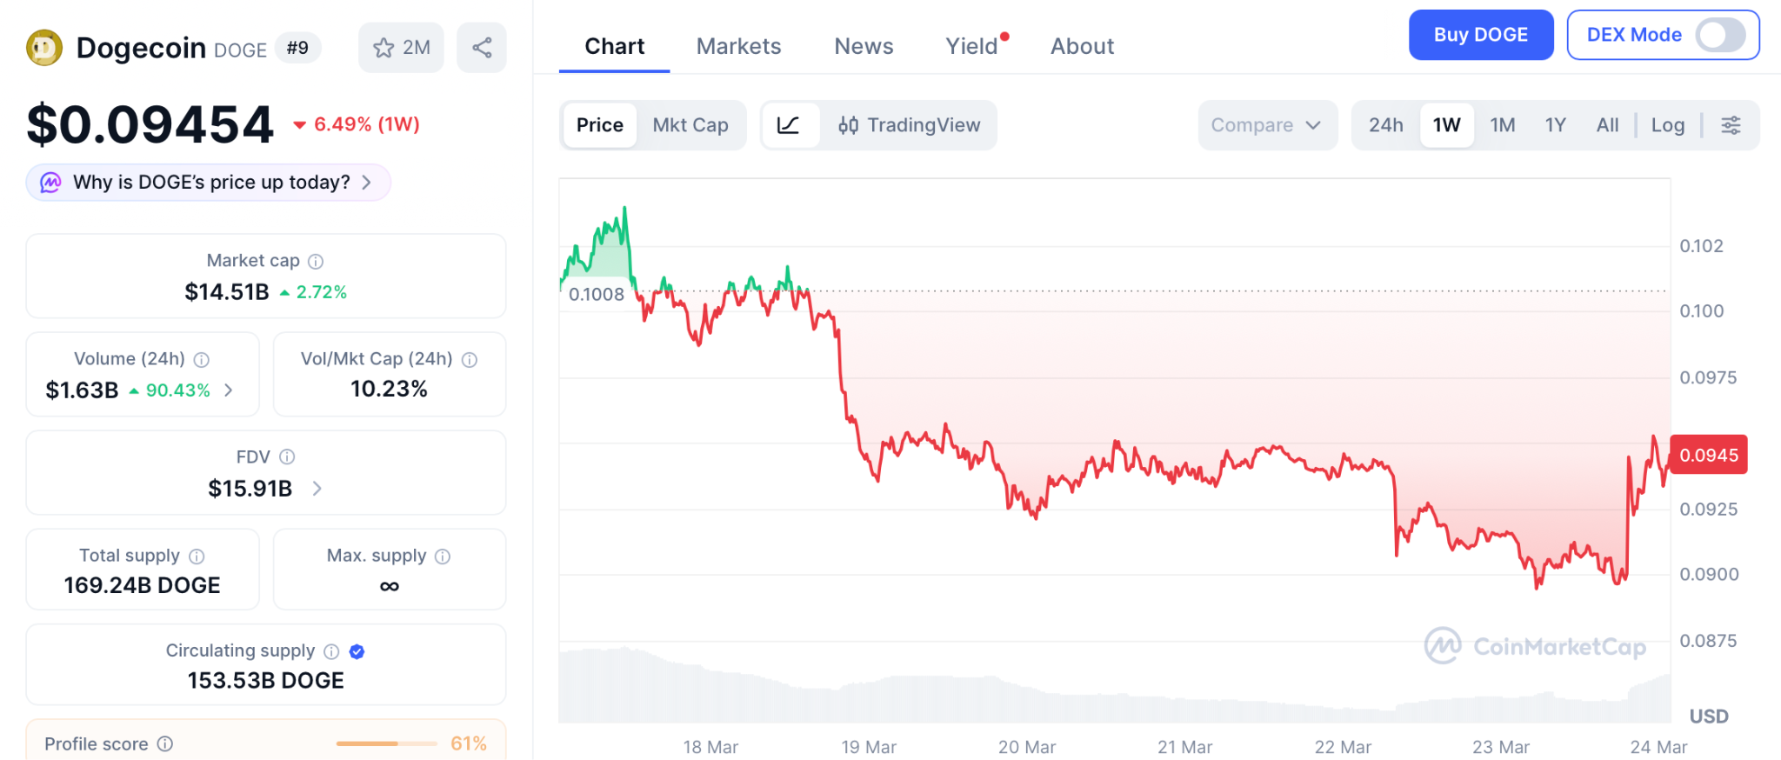This screenshot has width=1781, height=760.
Task: Click the Buy DOGE button
Action: click(x=1480, y=35)
